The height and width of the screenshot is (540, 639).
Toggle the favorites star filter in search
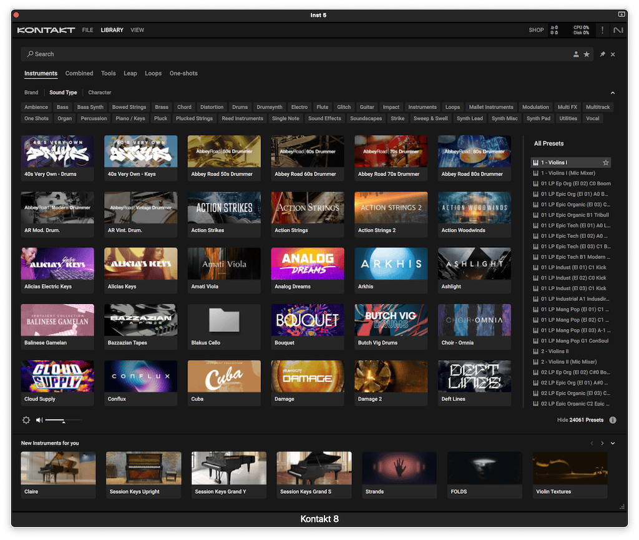coord(587,54)
